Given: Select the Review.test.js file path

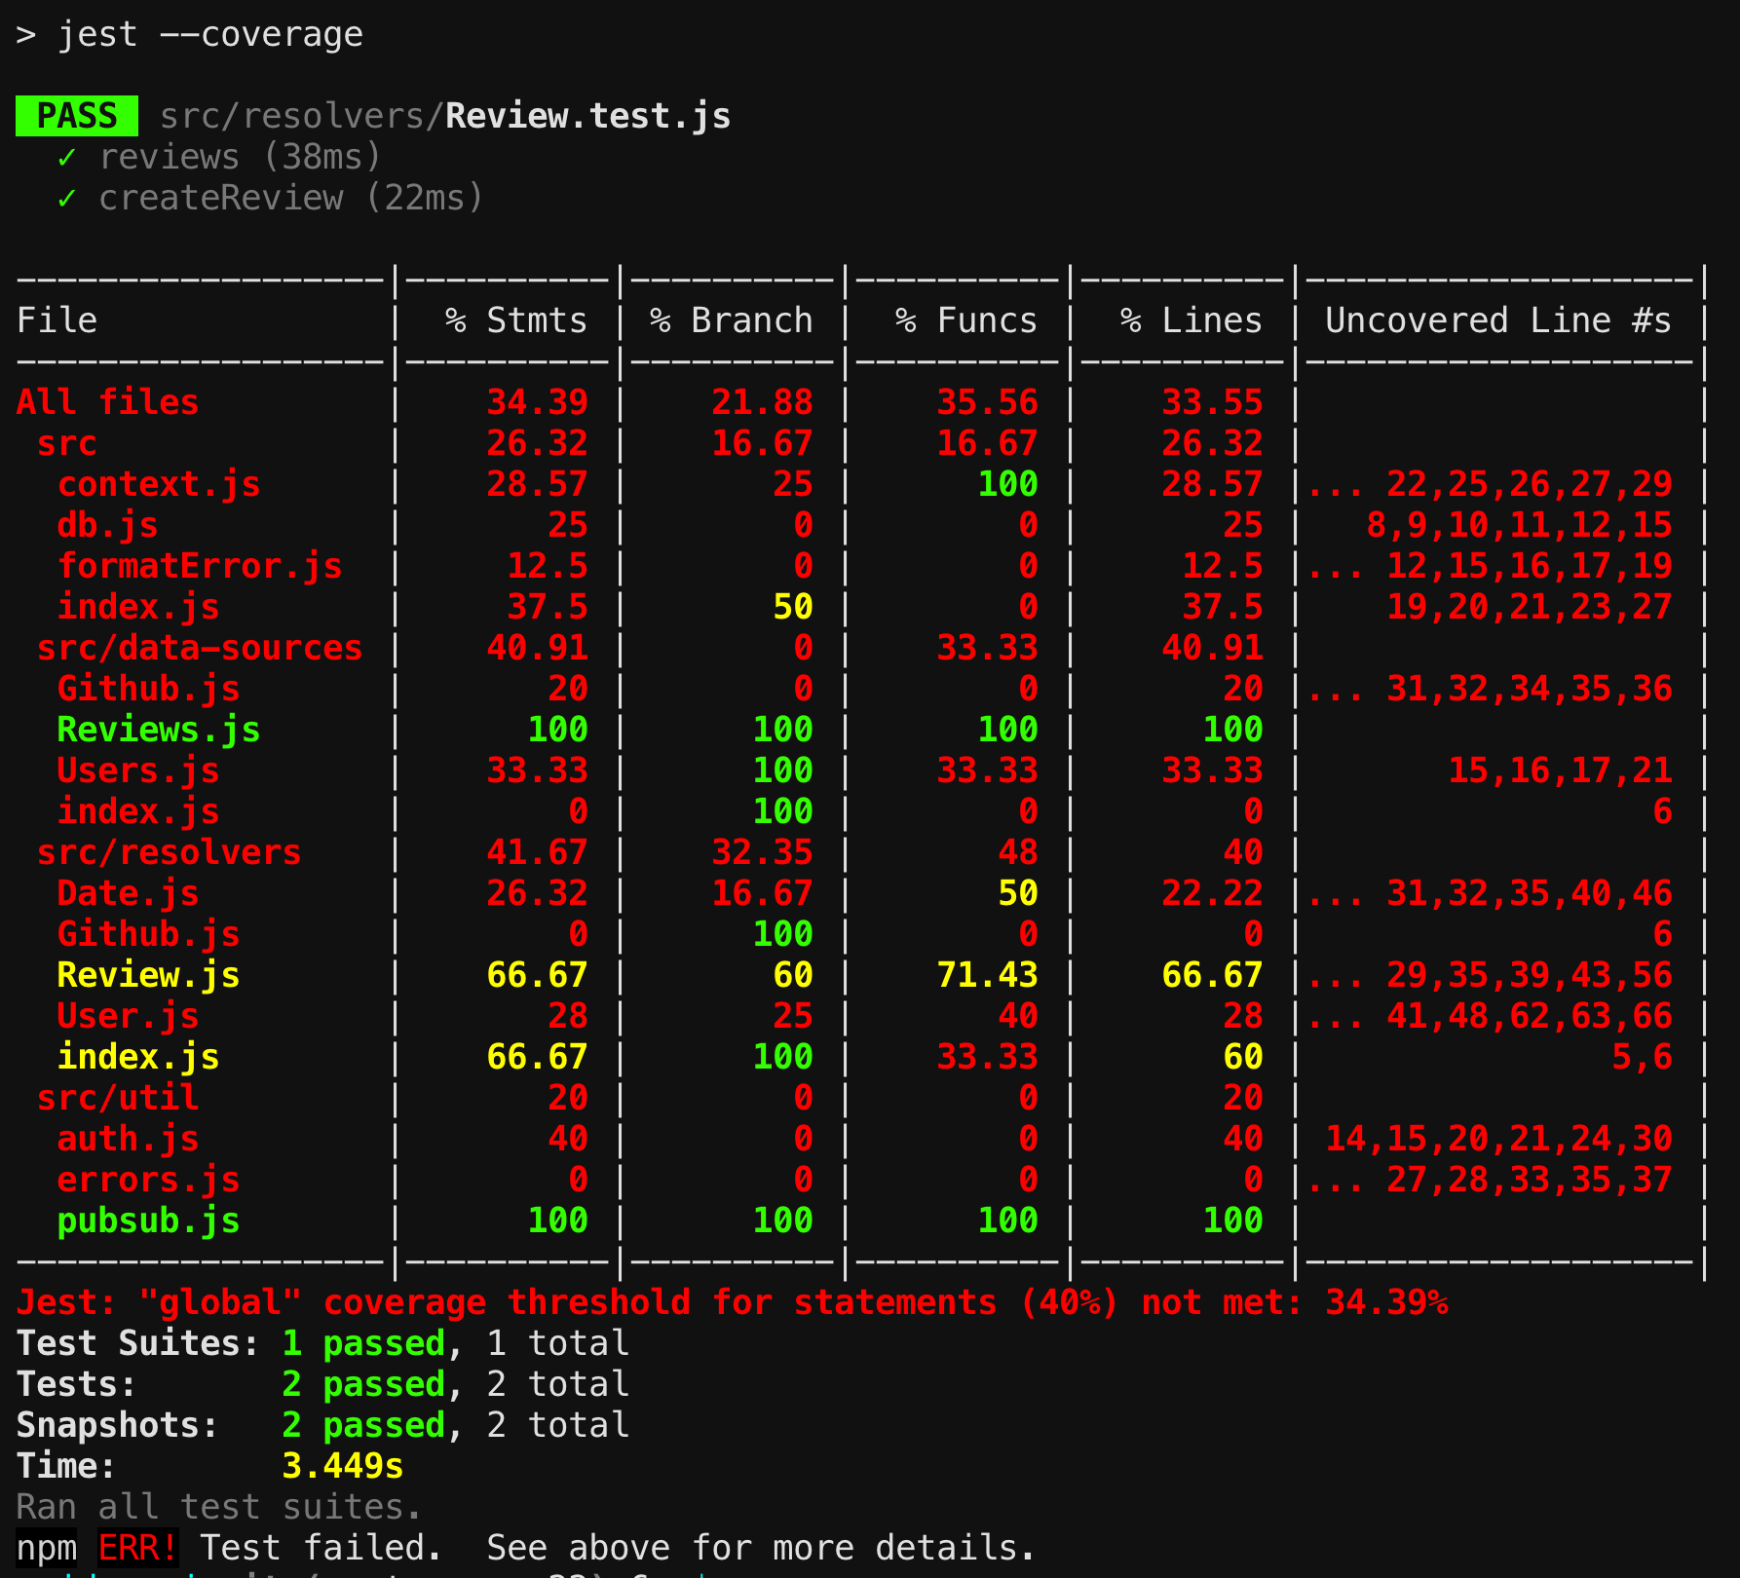Looking at the screenshot, I should point(445,116).
